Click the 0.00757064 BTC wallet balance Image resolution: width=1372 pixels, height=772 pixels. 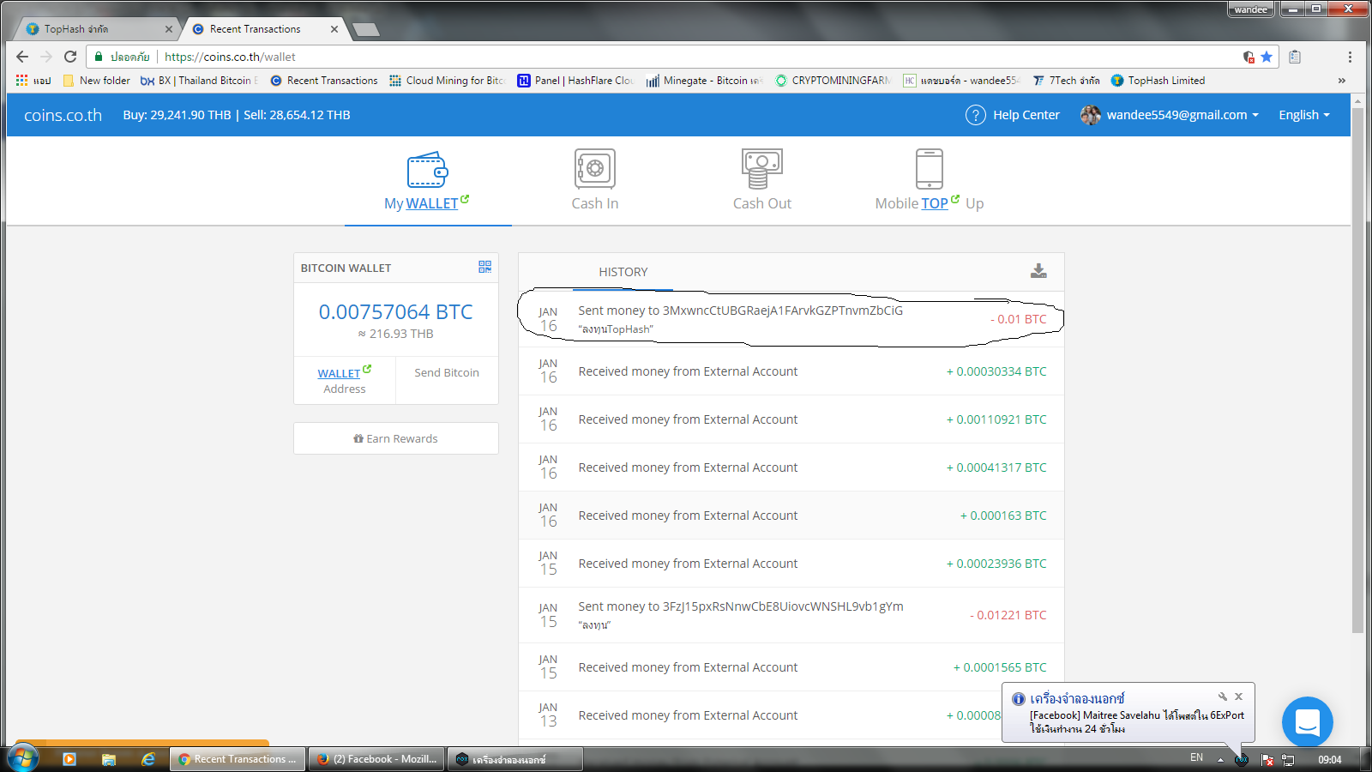(x=395, y=311)
